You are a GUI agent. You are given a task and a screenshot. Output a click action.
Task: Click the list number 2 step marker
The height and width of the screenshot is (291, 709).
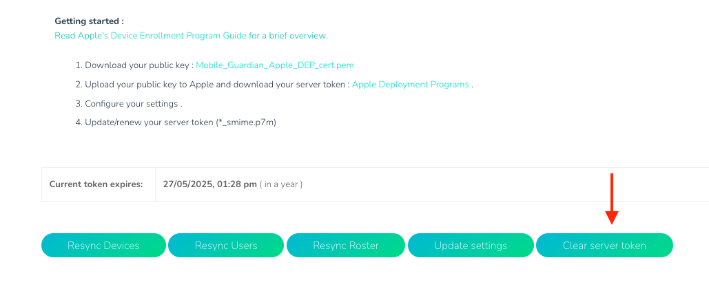79,85
